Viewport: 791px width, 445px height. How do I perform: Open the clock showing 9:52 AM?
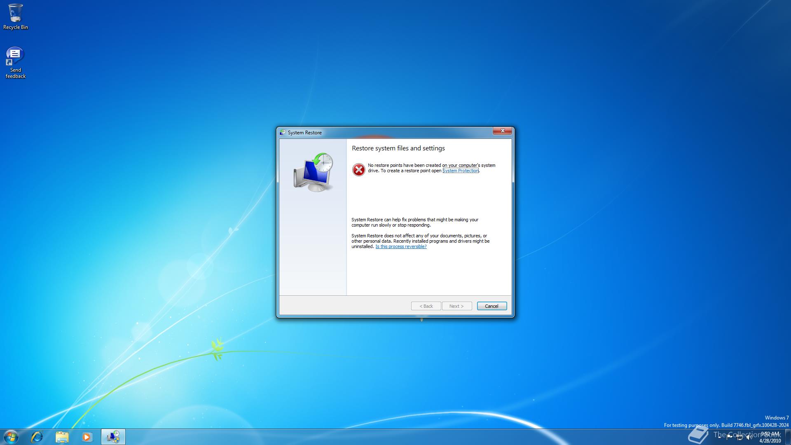770,437
